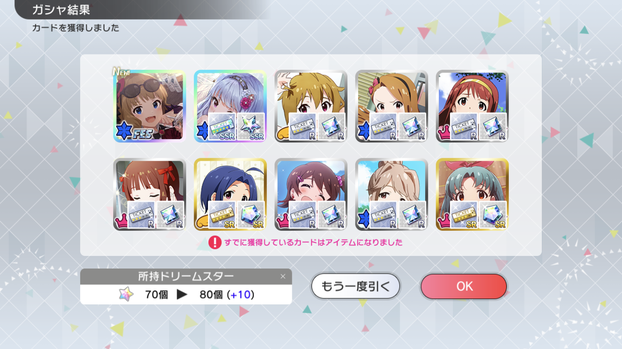622x349 pixels.
Task: Open the red-haired girl with yellow headband card
Action: [x=472, y=106]
